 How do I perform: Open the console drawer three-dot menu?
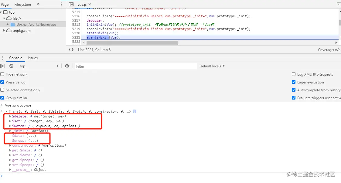point(3,58)
